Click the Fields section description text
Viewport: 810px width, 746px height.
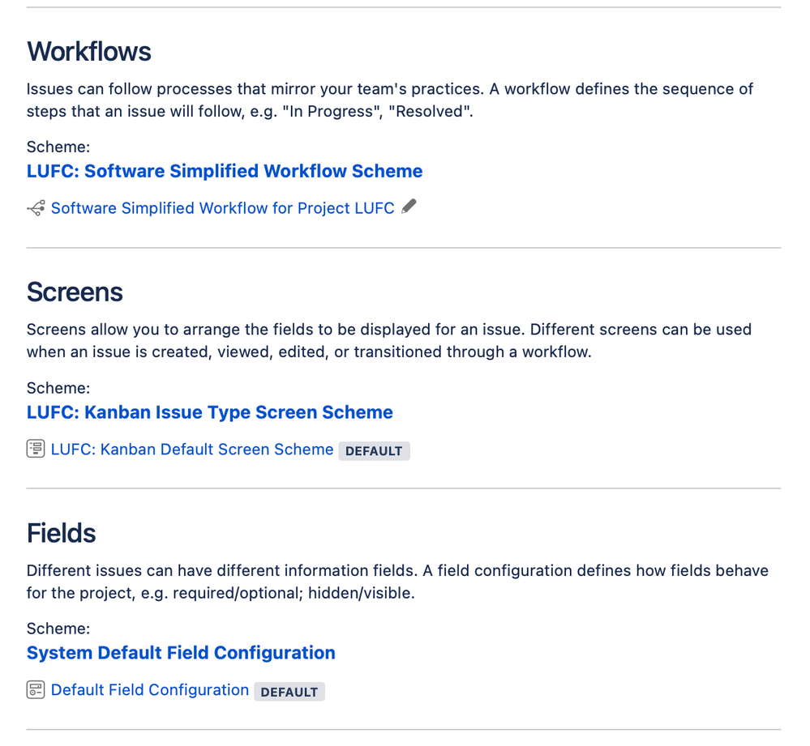(397, 582)
